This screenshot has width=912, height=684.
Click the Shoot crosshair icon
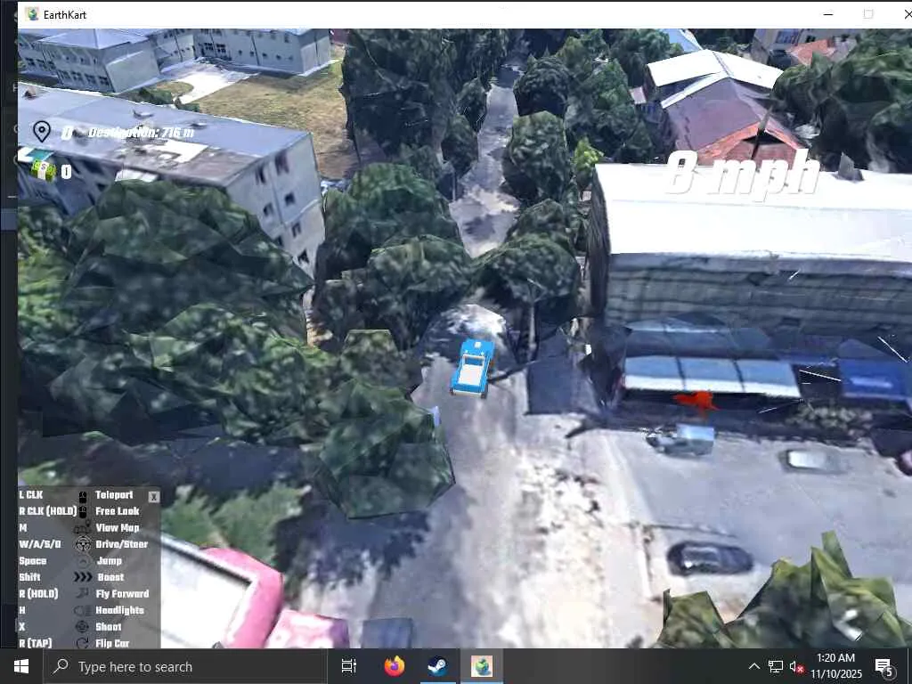[83, 627]
